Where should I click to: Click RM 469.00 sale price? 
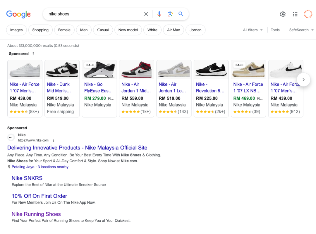click(x=244, y=98)
